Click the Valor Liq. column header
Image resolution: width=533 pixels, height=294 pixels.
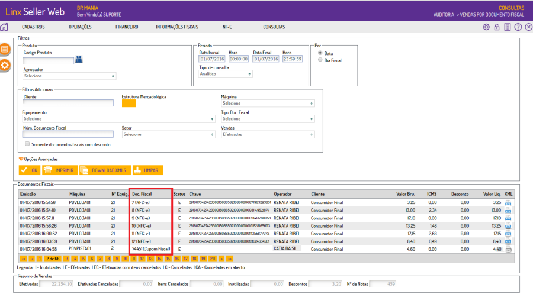pyautogui.click(x=492, y=194)
